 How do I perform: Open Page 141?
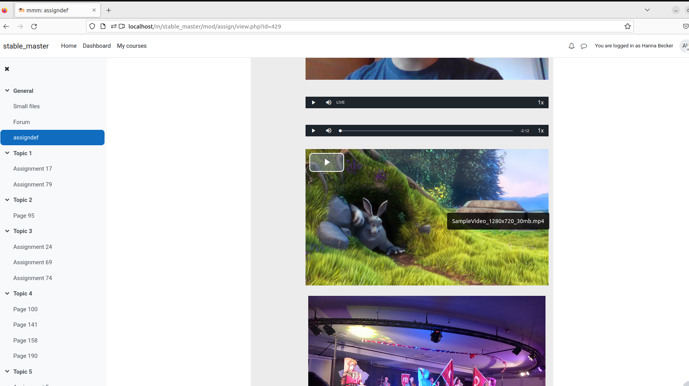(25, 325)
